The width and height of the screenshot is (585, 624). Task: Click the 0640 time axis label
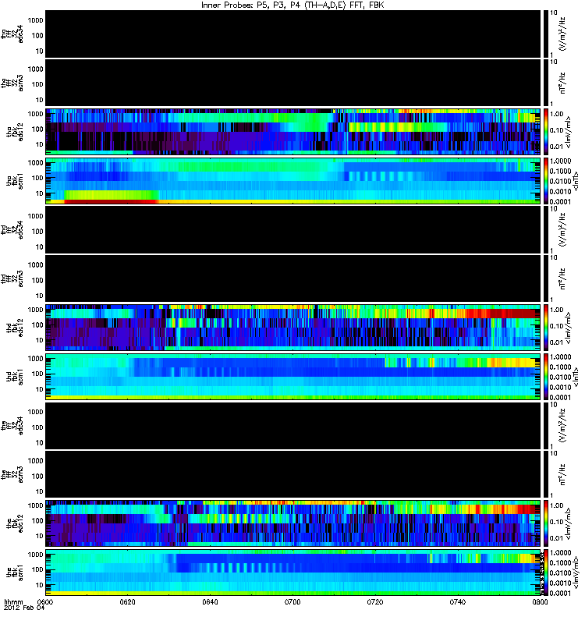point(210,601)
